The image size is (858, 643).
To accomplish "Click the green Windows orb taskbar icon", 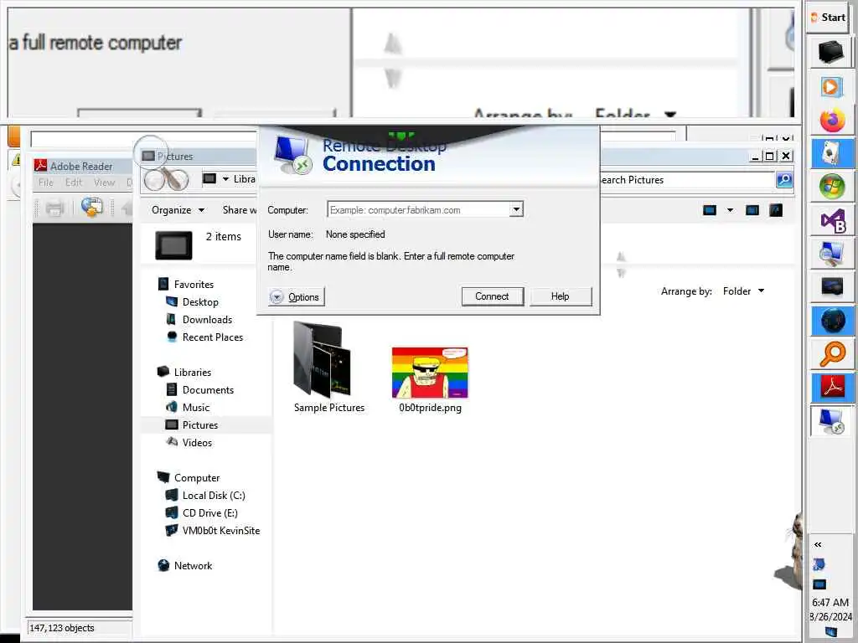I will click(x=831, y=187).
